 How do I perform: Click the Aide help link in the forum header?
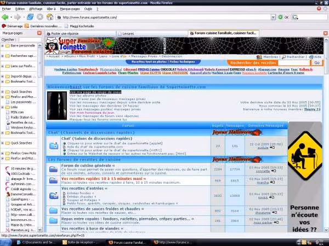coord(315,57)
